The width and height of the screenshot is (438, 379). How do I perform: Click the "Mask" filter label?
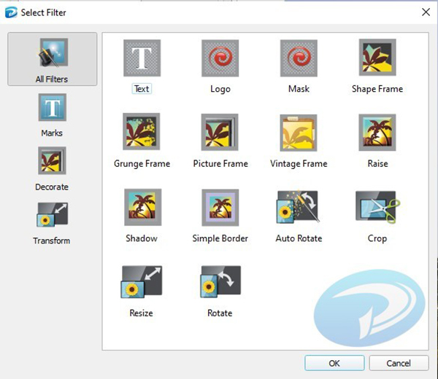[x=299, y=89]
